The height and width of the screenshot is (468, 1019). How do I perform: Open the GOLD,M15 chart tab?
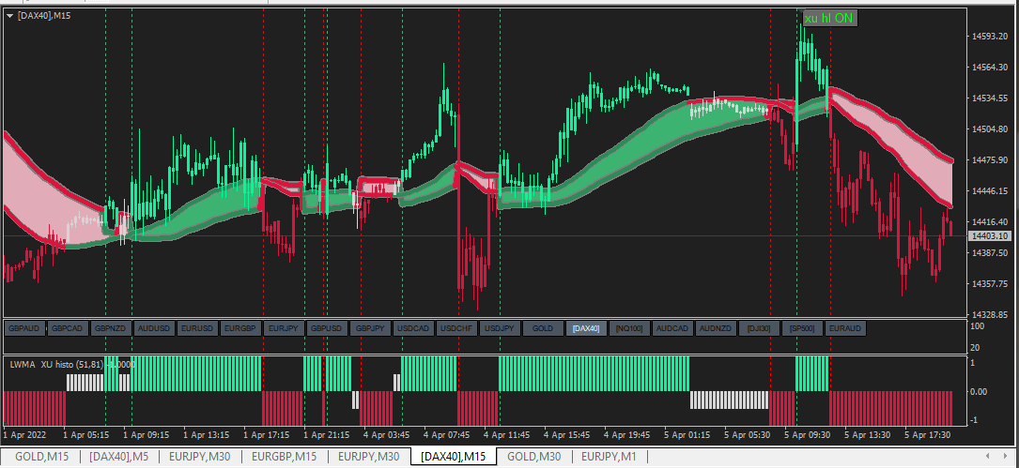[x=41, y=457]
